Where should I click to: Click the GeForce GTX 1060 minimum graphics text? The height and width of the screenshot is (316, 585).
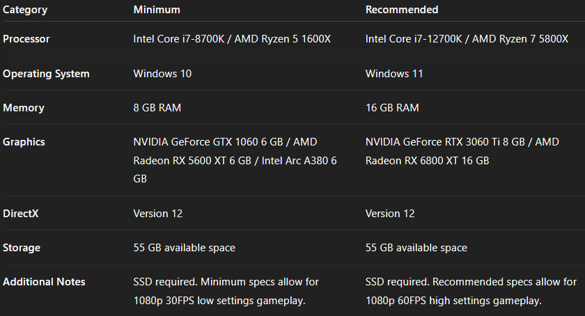pyautogui.click(x=225, y=142)
